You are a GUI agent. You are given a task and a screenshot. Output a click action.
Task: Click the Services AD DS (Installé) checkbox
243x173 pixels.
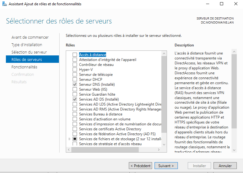coord(75,99)
